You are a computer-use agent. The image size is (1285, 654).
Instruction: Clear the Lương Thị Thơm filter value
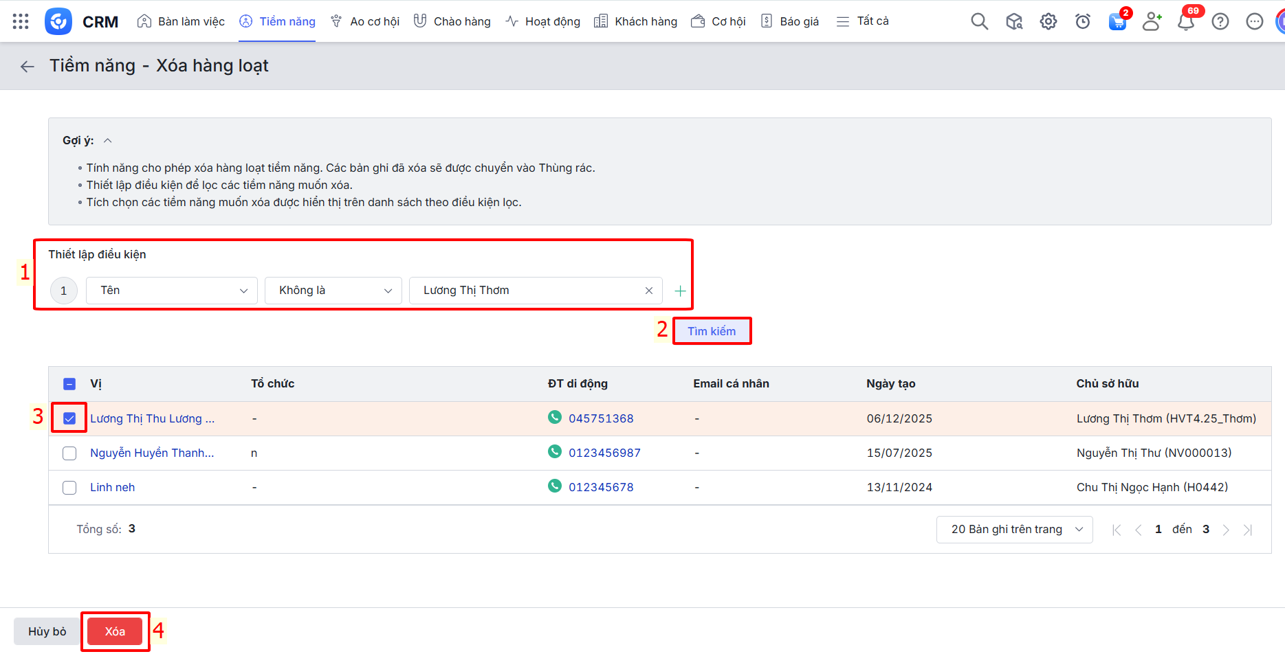[648, 291]
